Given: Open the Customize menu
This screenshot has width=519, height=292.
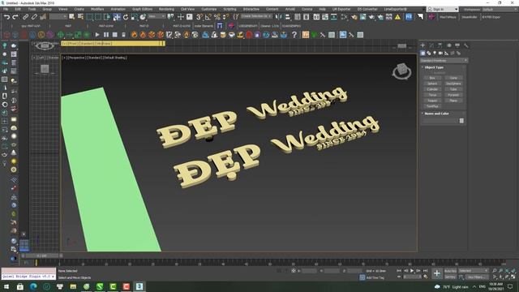Looking at the screenshot, I should [x=209, y=9].
